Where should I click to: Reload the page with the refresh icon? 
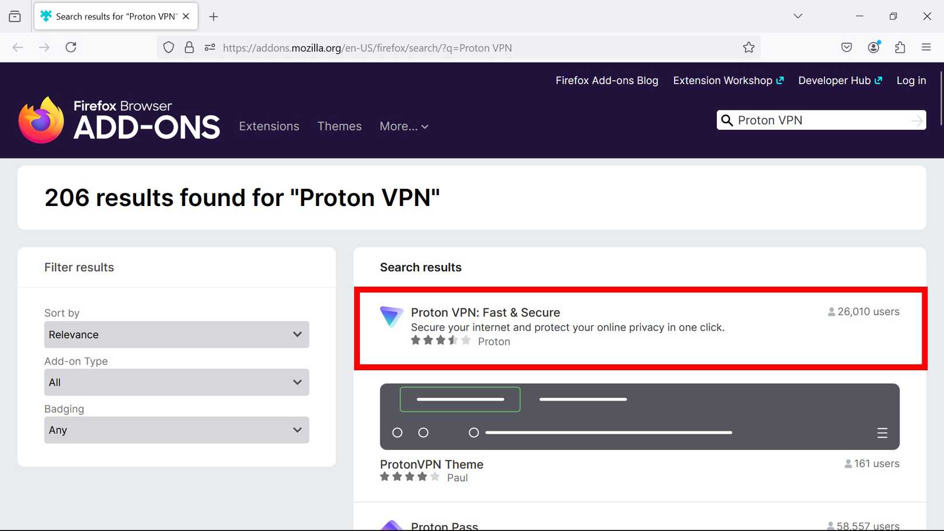coord(71,47)
